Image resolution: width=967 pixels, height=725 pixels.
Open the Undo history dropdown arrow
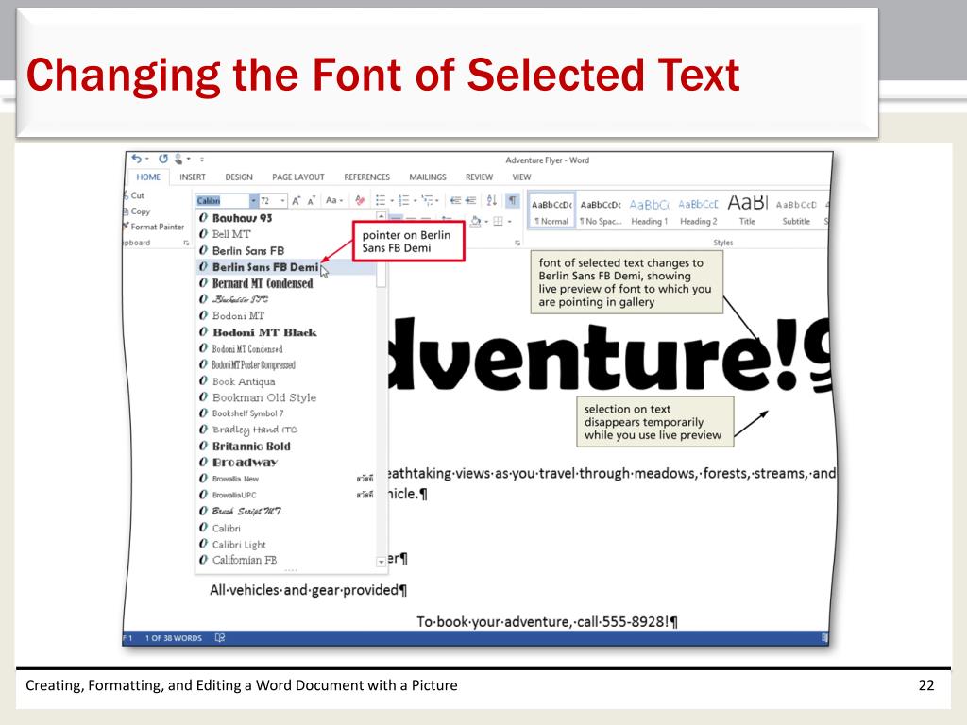[146, 159]
